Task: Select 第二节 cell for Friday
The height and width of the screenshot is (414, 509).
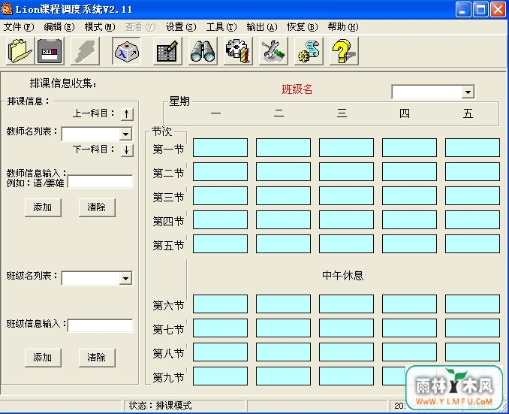Action: click(x=472, y=171)
